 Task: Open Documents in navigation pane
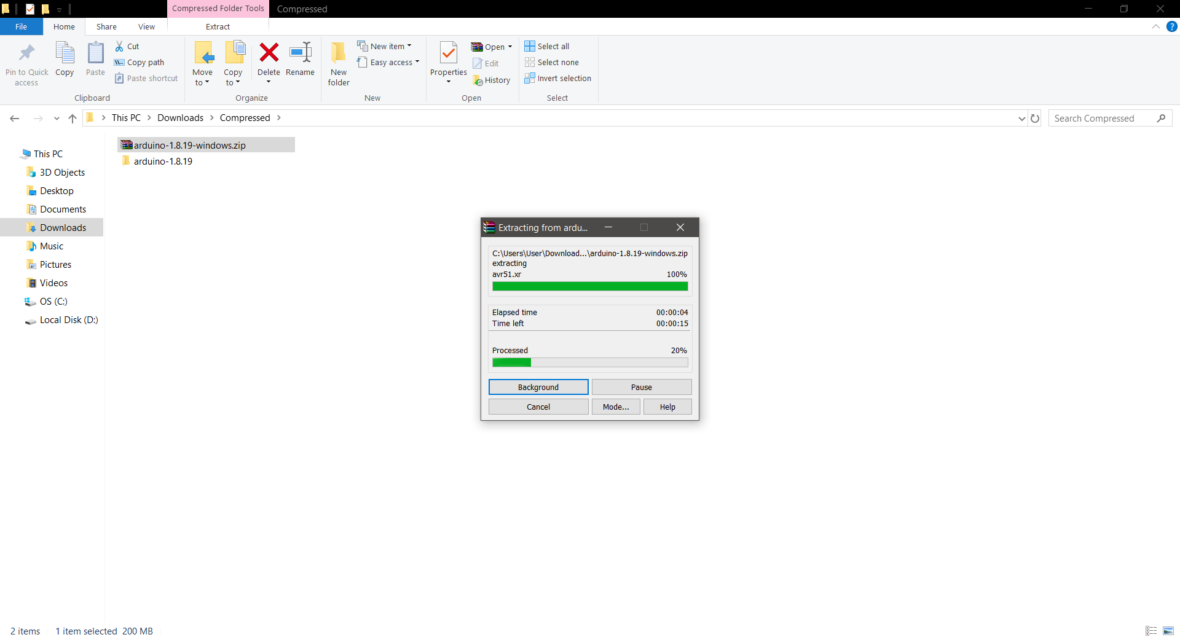tap(63, 209)
